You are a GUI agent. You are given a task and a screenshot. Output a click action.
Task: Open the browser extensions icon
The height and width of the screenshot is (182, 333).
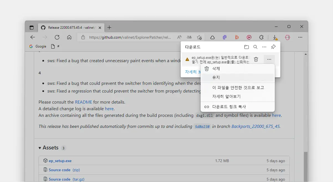click(261, 37)
